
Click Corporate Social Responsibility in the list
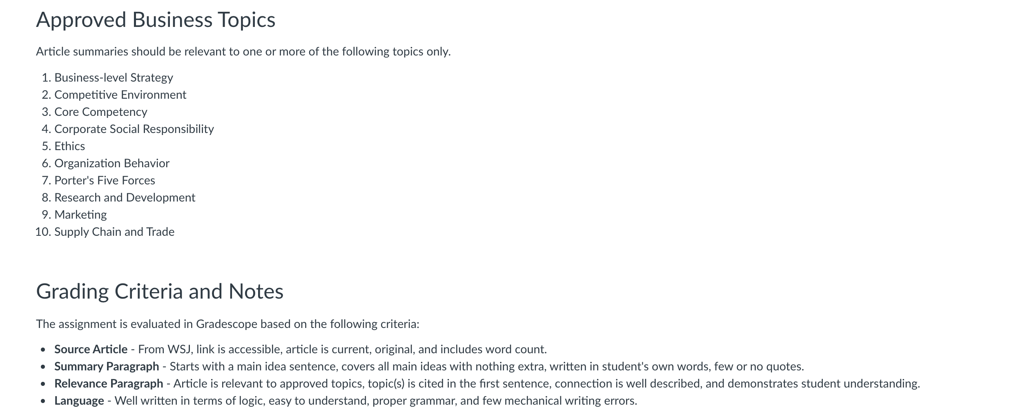(134, 129)
